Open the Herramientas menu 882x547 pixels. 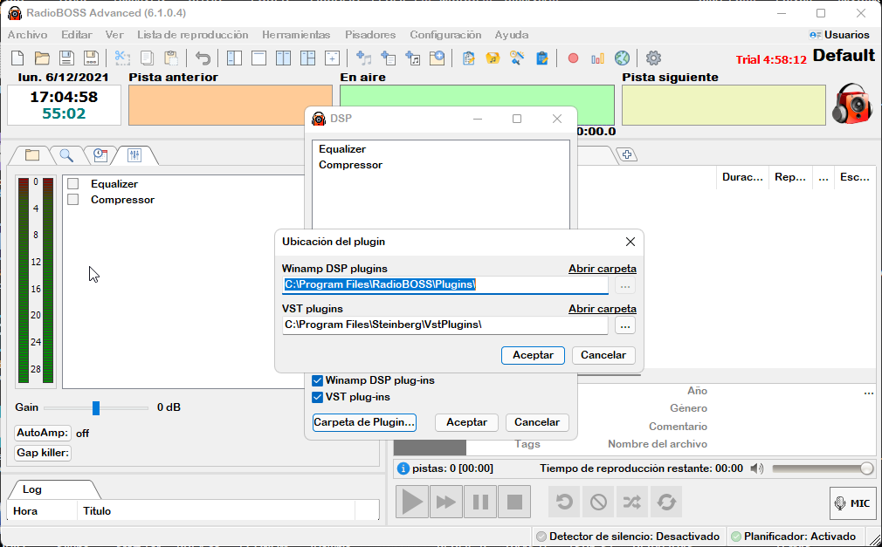295,35
